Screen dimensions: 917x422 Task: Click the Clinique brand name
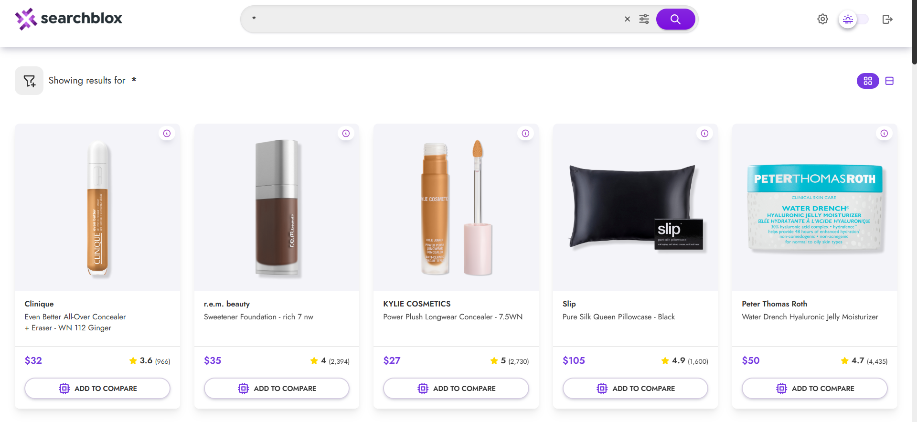coord(39,304)
